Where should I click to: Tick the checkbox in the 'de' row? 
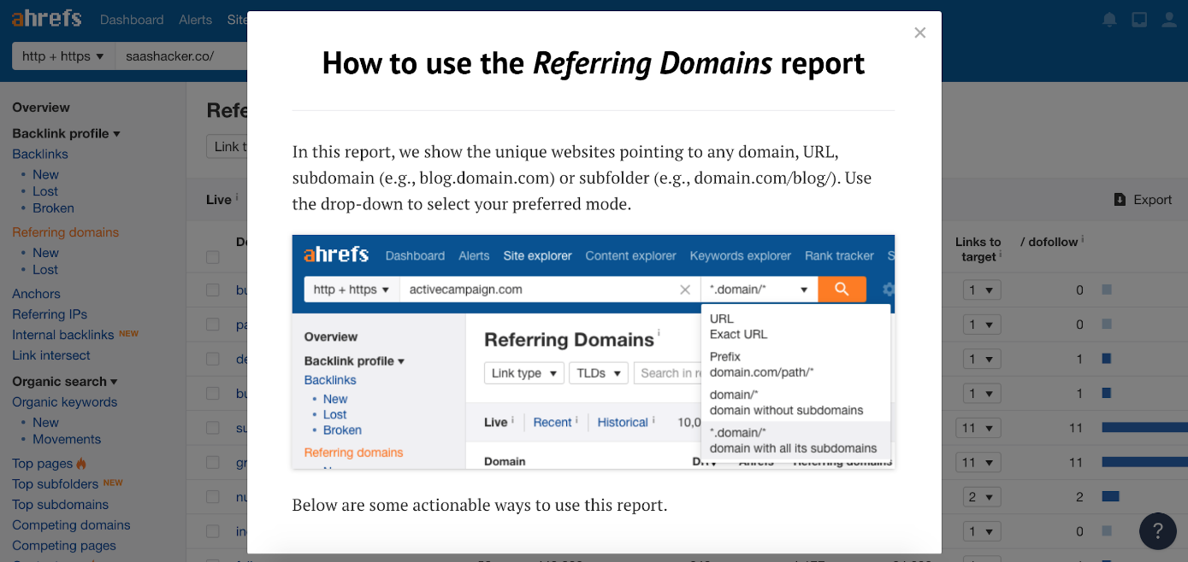click(212, 359)
